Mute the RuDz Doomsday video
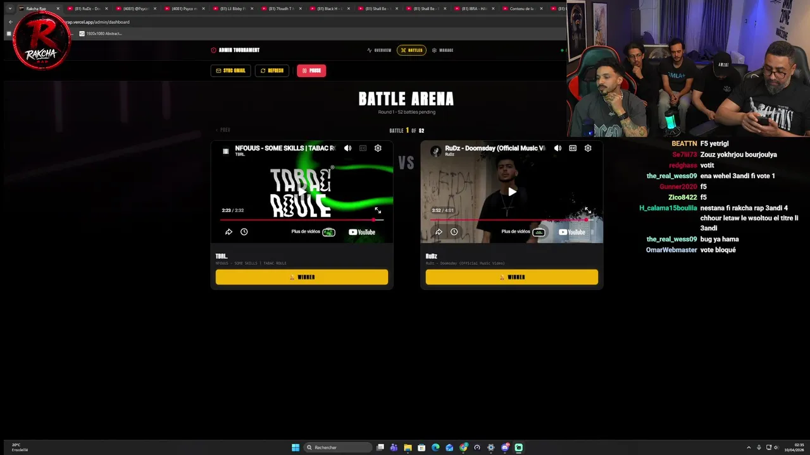The image size is (810, 455). 558,148
